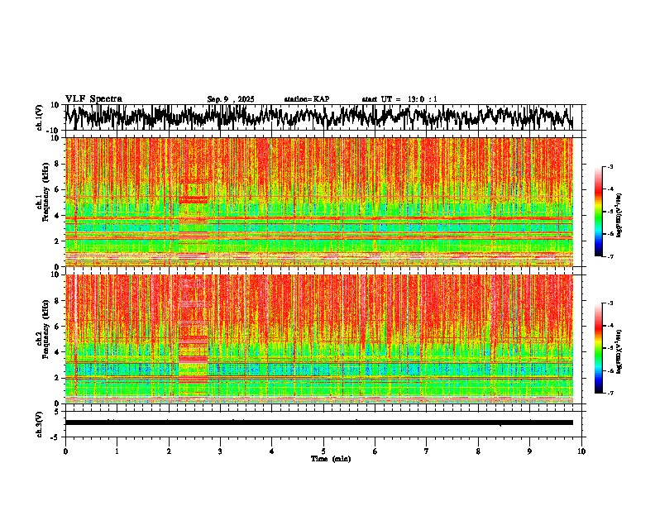This screenshot has width=655, height=506.
Task: Click the "6" kHz tick on ch.1 frequency axis
Action: click(x=57, y=190)
